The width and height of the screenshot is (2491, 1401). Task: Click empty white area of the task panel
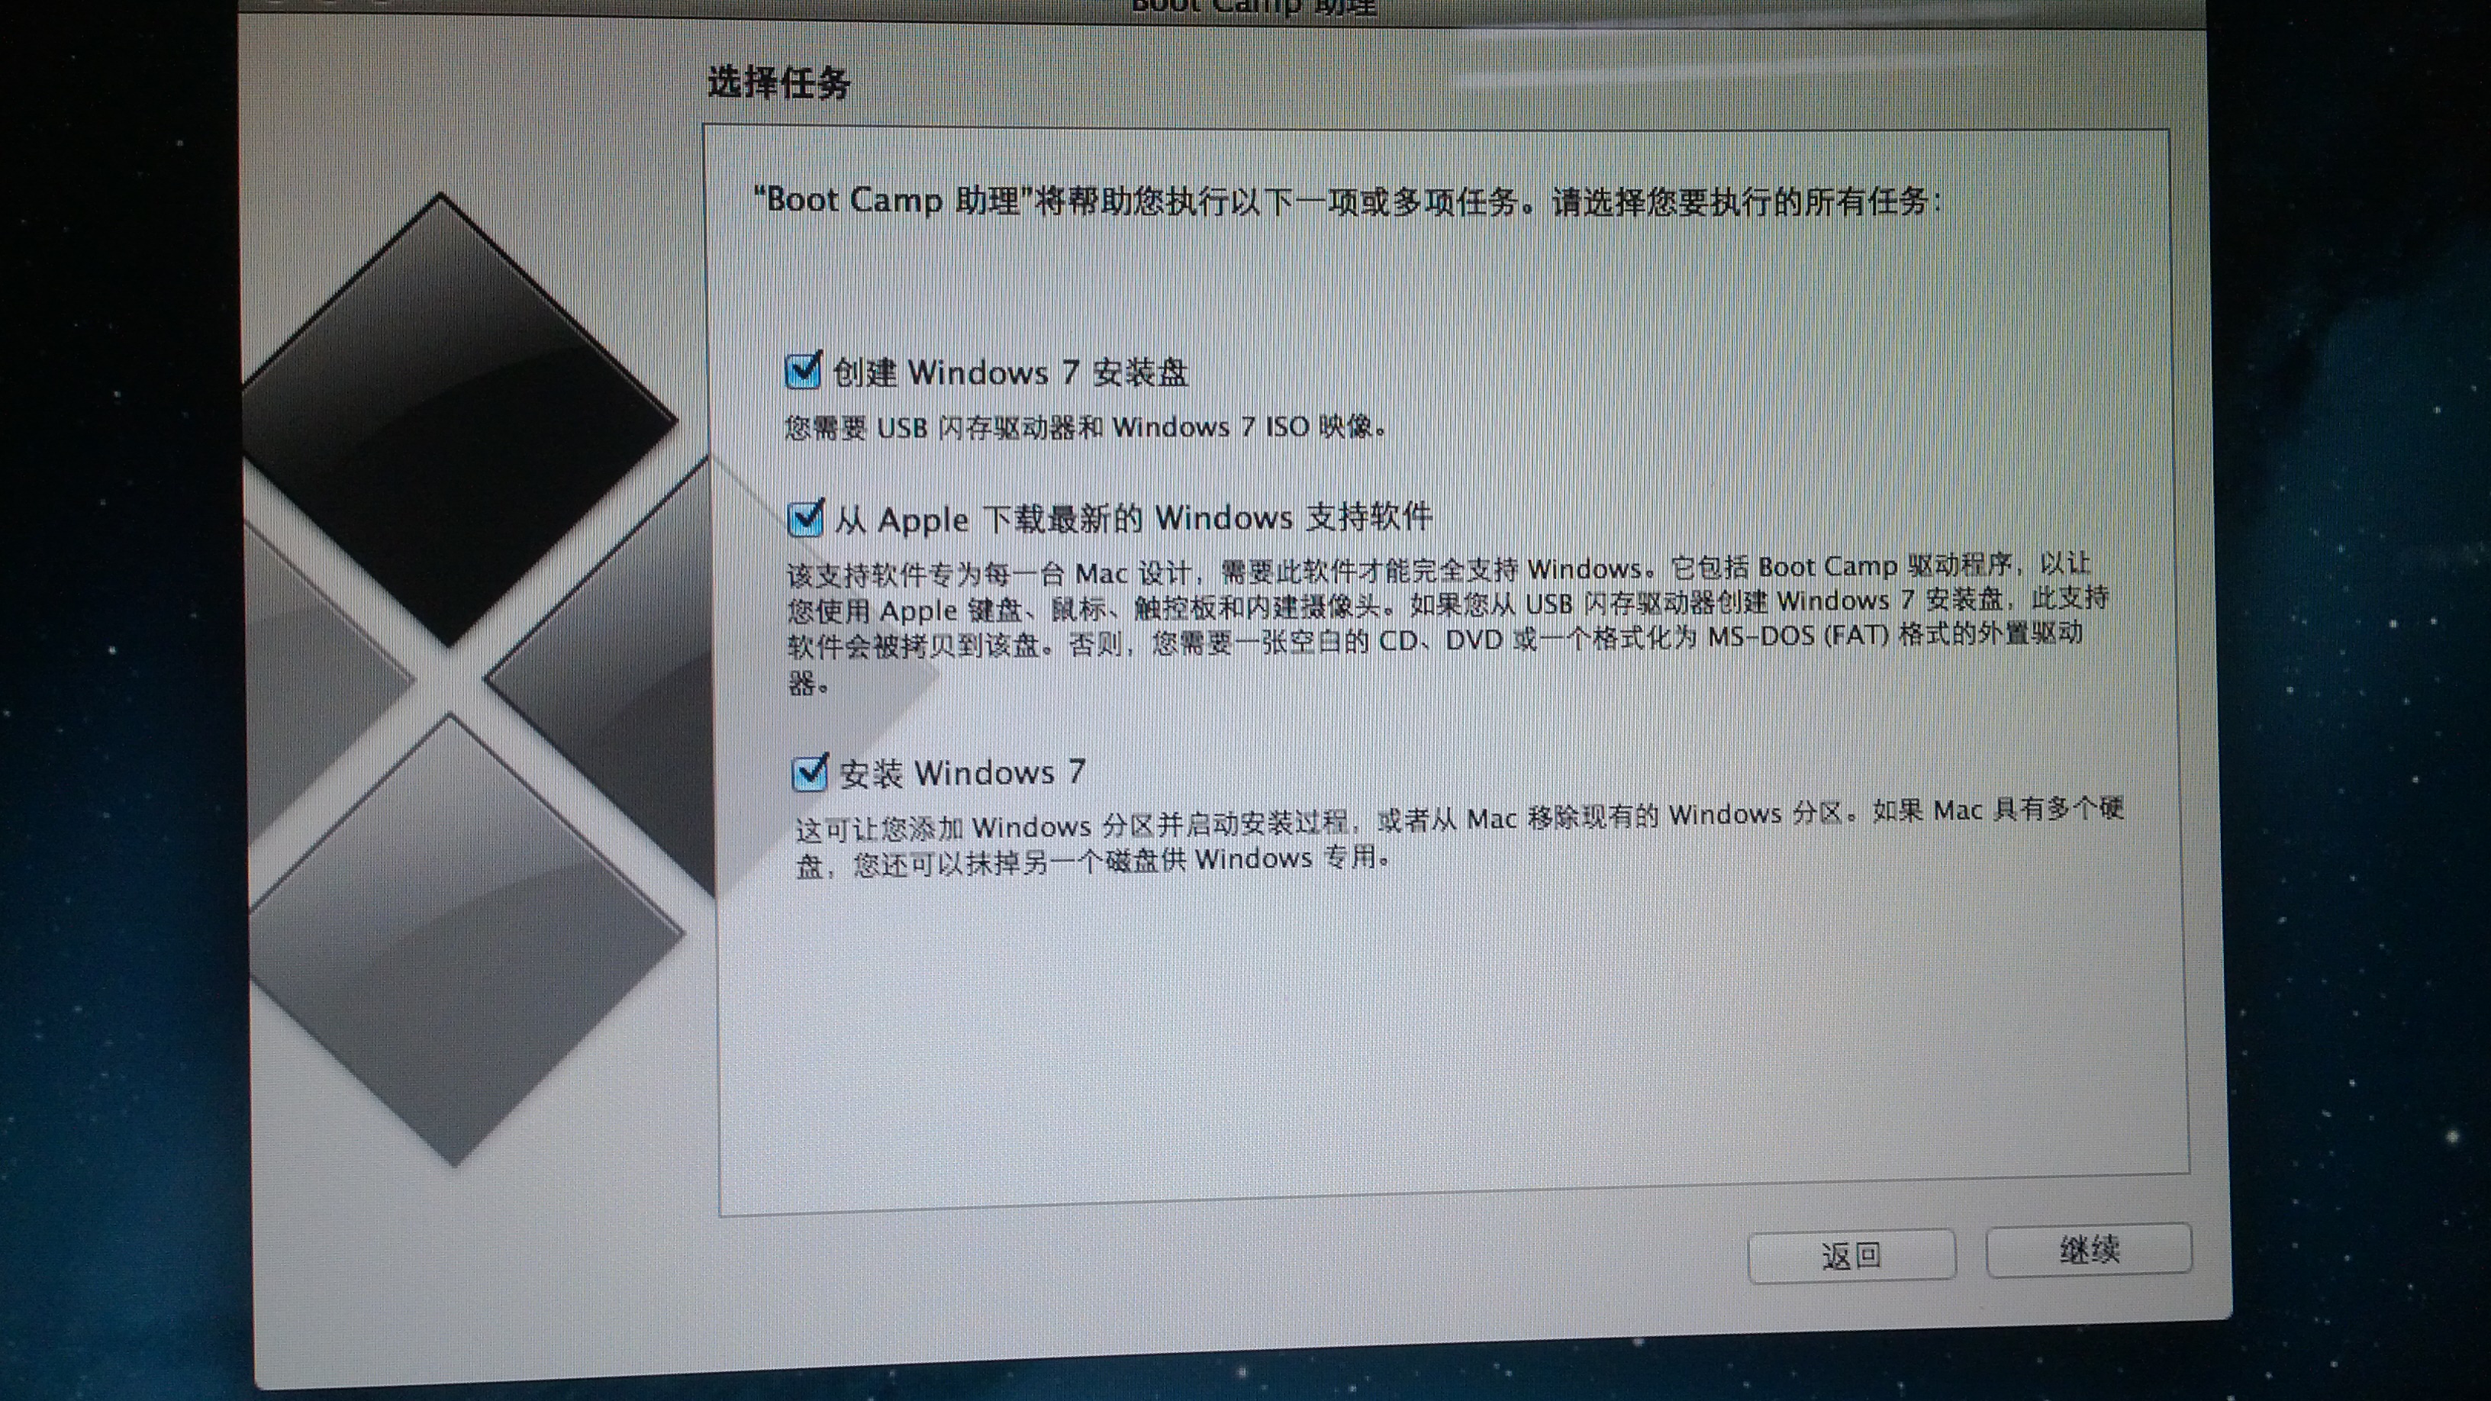coord(1451,1044)
